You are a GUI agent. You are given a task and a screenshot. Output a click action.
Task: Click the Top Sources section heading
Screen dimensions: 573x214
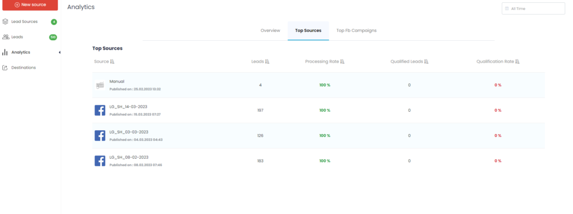[107, 48]
